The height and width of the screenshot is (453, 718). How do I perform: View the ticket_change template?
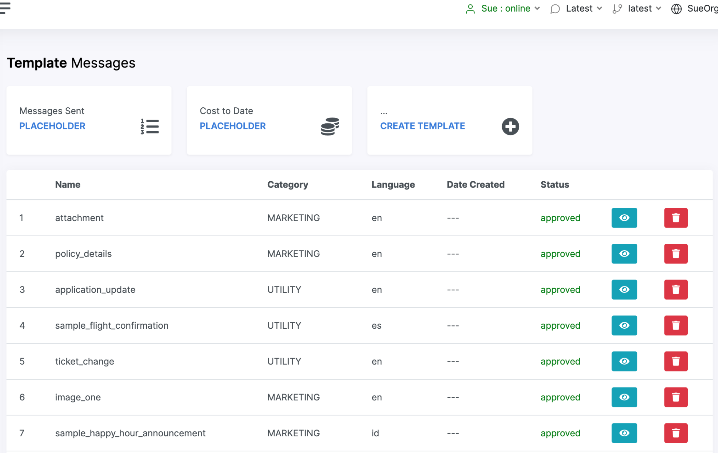(624, 361)
